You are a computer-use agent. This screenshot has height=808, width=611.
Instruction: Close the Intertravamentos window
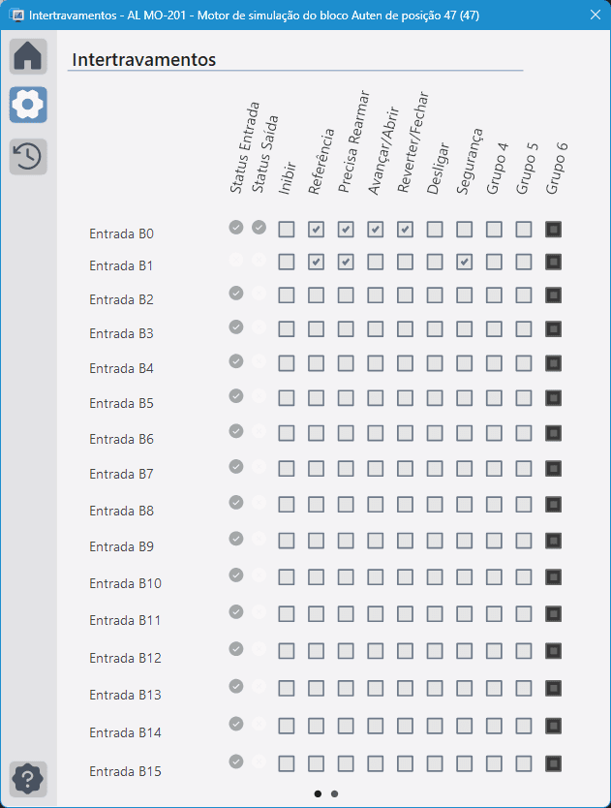click(596, 15)
